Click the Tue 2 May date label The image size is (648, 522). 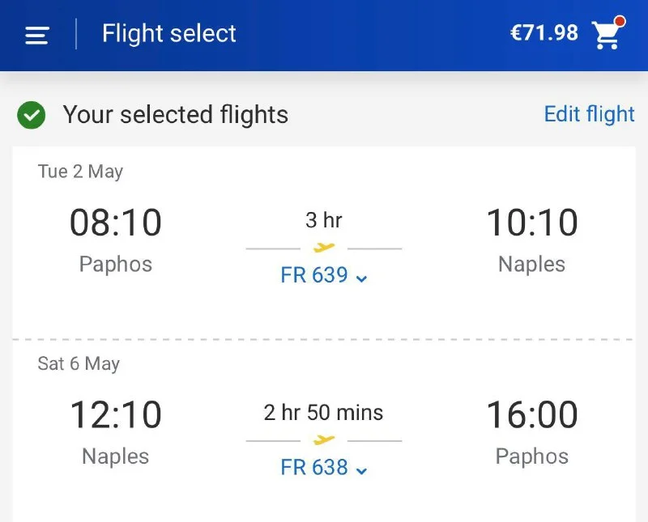tap(80, 172)
